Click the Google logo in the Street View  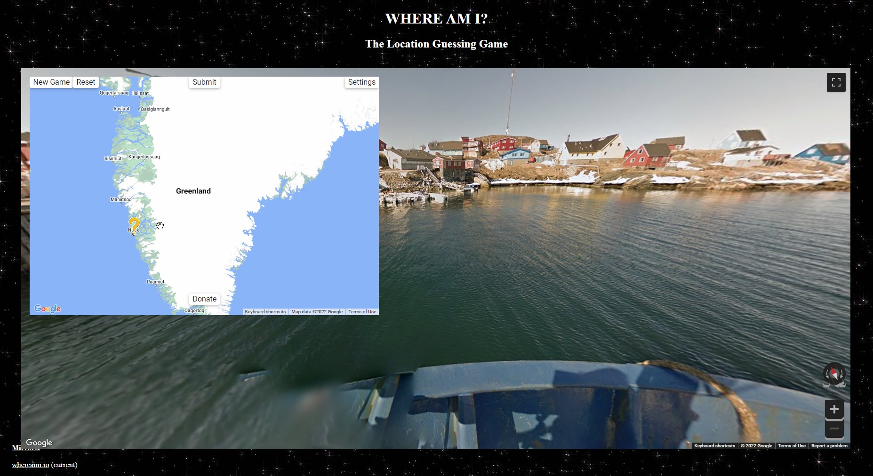(x=39, y=442)
